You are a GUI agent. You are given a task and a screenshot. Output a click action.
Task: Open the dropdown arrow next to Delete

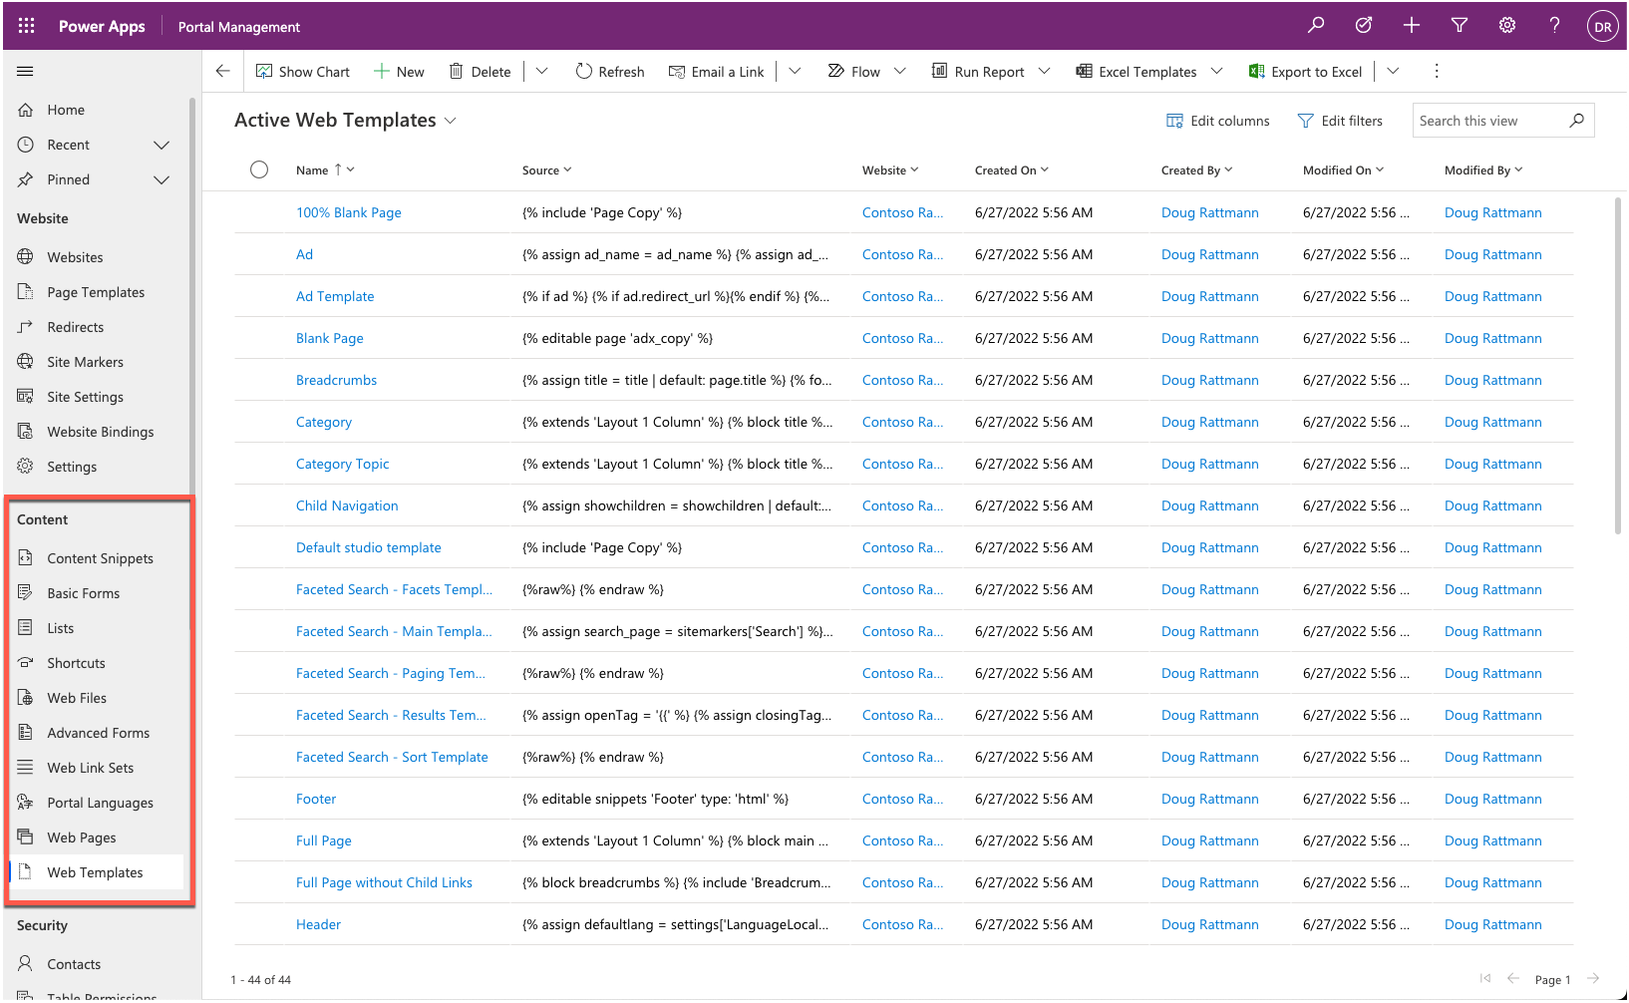coord(542,71)
